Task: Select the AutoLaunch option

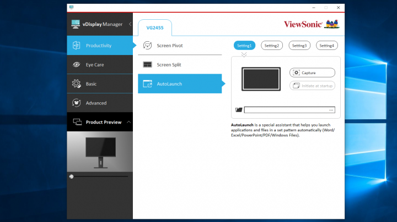Action: coord(180,84)
